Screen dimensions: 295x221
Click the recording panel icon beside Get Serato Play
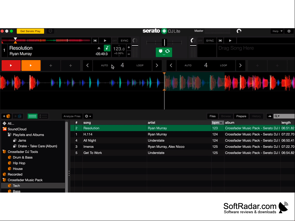click(x=50, y=31)
